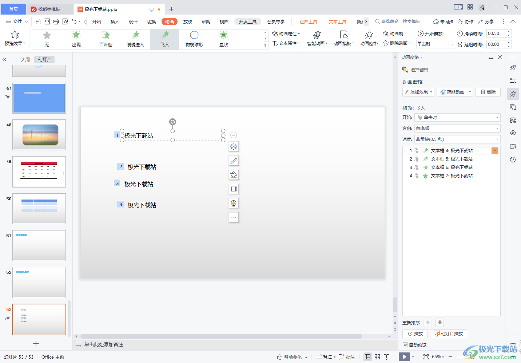
Task: Move animation down with reorder arrow
Action: click(x=440, y=323)
